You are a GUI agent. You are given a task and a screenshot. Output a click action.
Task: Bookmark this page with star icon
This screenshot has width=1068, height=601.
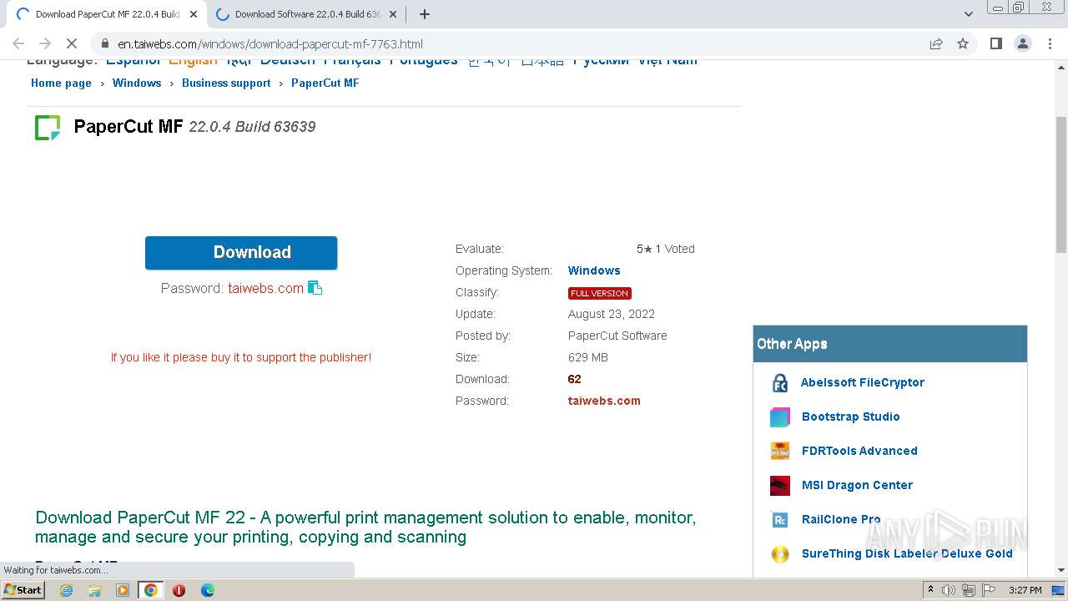pyautogui.click(x=963, y=44)
